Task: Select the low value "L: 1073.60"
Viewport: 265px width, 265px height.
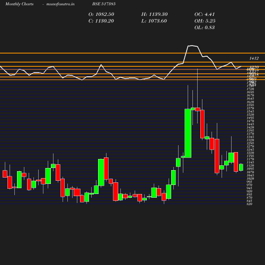Action: (x=154, y=21)
